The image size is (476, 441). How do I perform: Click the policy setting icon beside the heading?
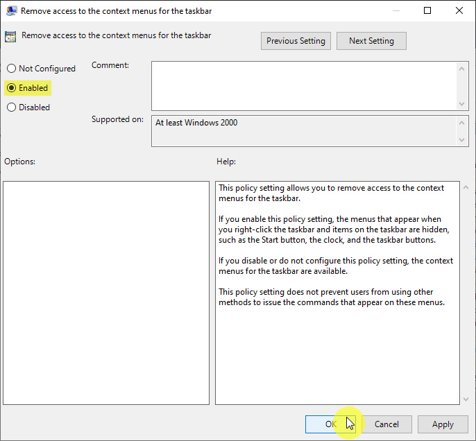10,37
